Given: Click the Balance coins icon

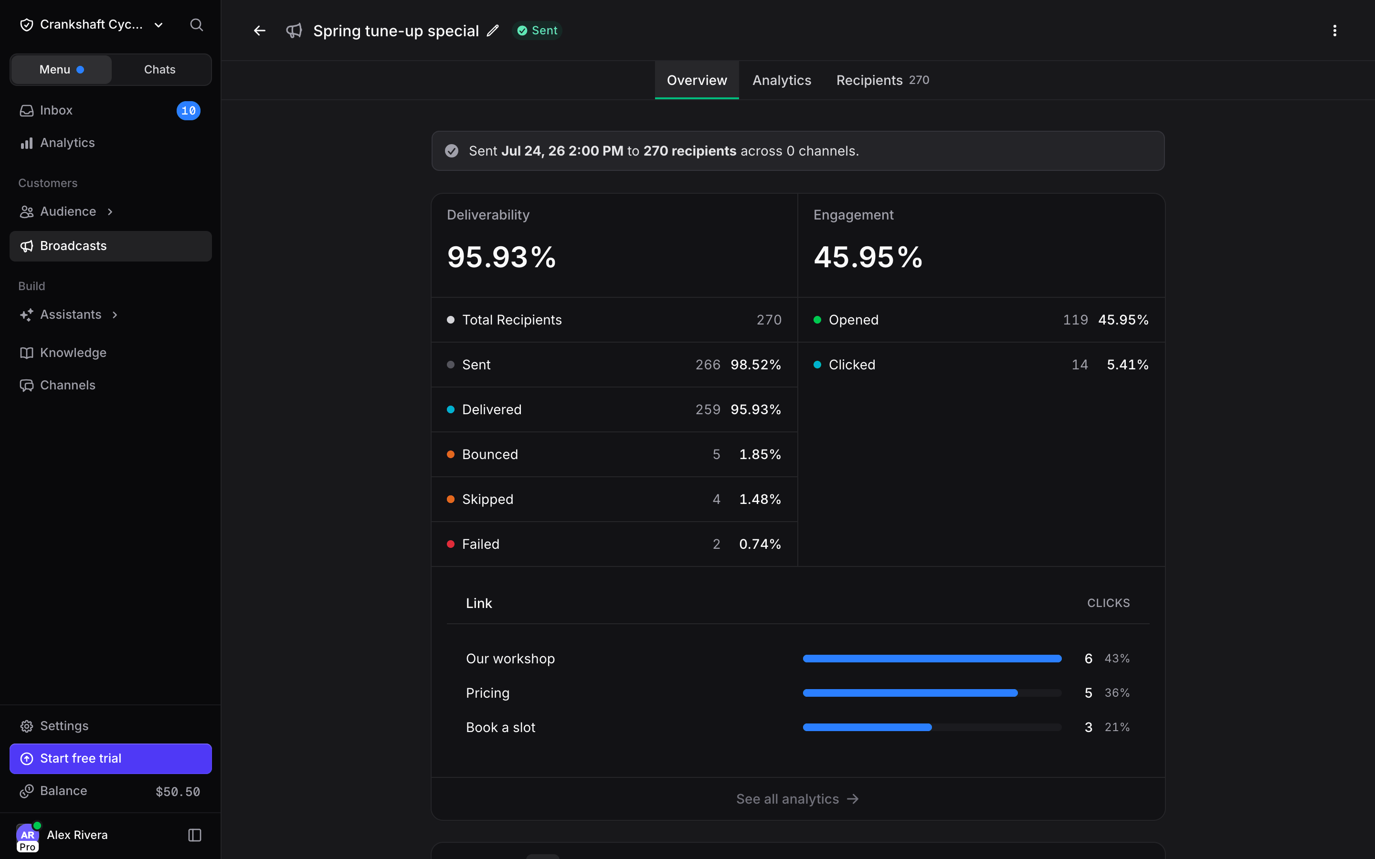Looking at the screenshot, I should tap(27, 791).
